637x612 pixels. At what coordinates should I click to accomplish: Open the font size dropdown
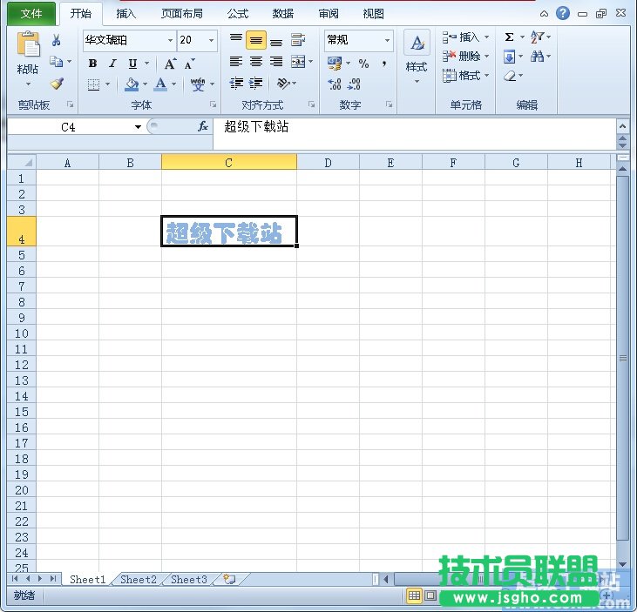pos(211,41)
